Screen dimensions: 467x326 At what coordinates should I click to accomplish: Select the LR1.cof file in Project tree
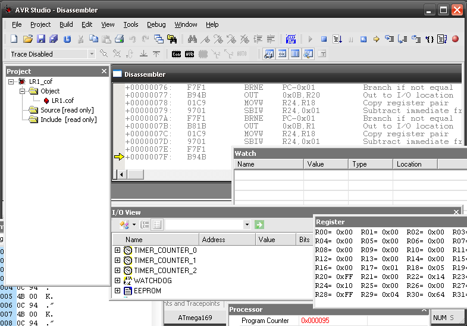(x=62, y=101)
